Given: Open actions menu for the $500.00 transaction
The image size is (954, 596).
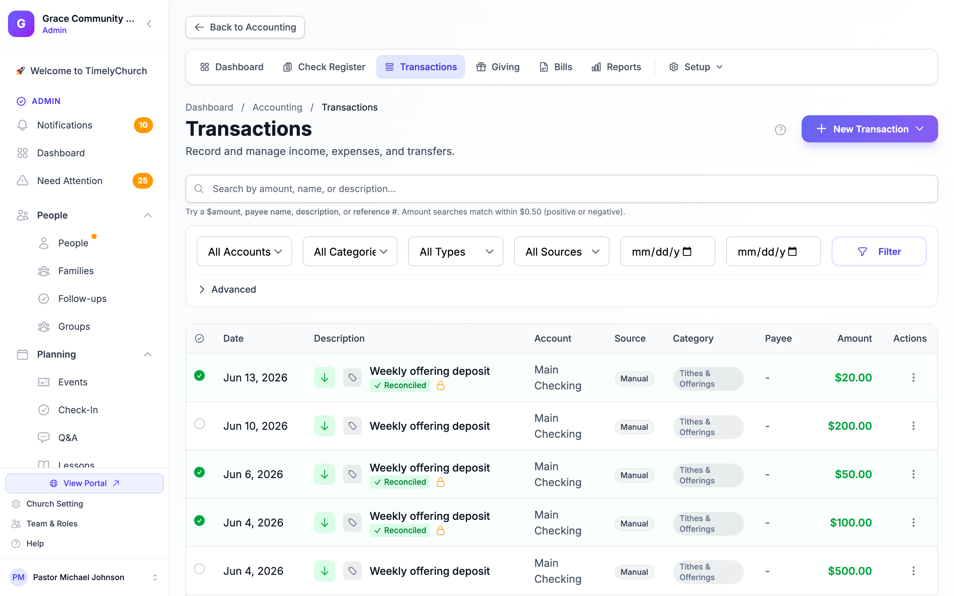Looking at the screenshot, I should 913,571.
